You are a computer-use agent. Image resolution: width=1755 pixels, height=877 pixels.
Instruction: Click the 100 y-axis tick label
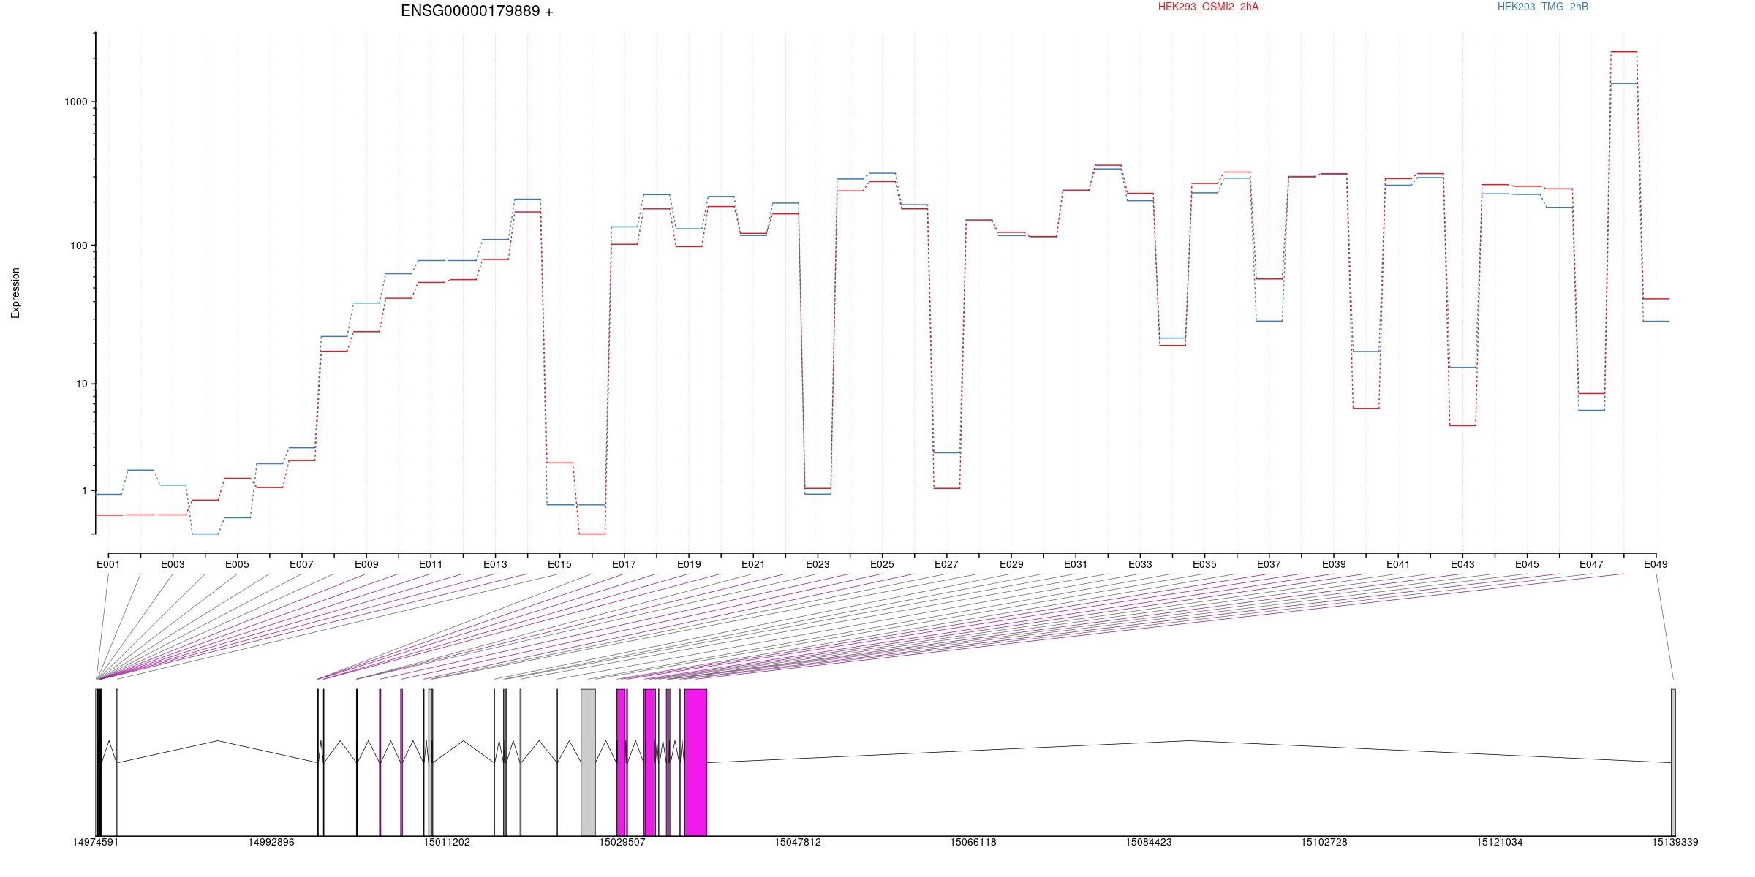(x=79, y=246)
